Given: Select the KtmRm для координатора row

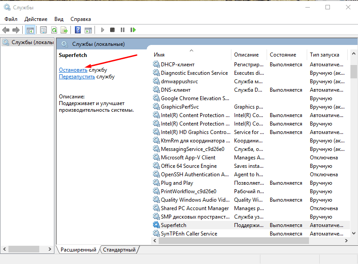Looking at the screenshot, I should [251, 141].
